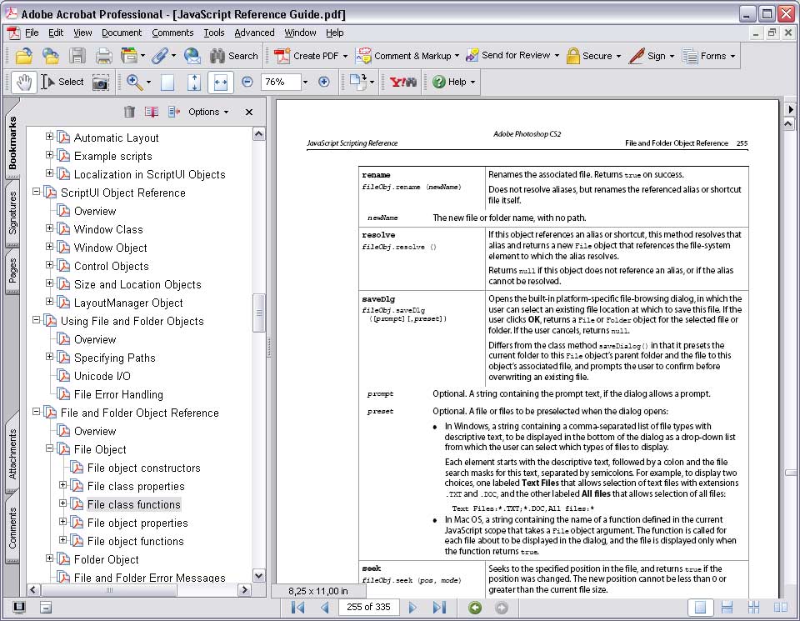Open the File Error Handling bookmark
The width and height of the screenshot is (800, 621).
pos(118,394)
